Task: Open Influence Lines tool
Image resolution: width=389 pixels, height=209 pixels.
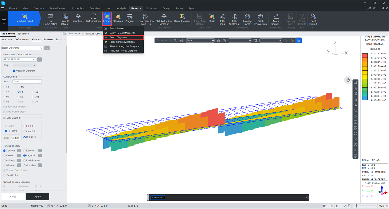Action: click(x=223, y=19)
